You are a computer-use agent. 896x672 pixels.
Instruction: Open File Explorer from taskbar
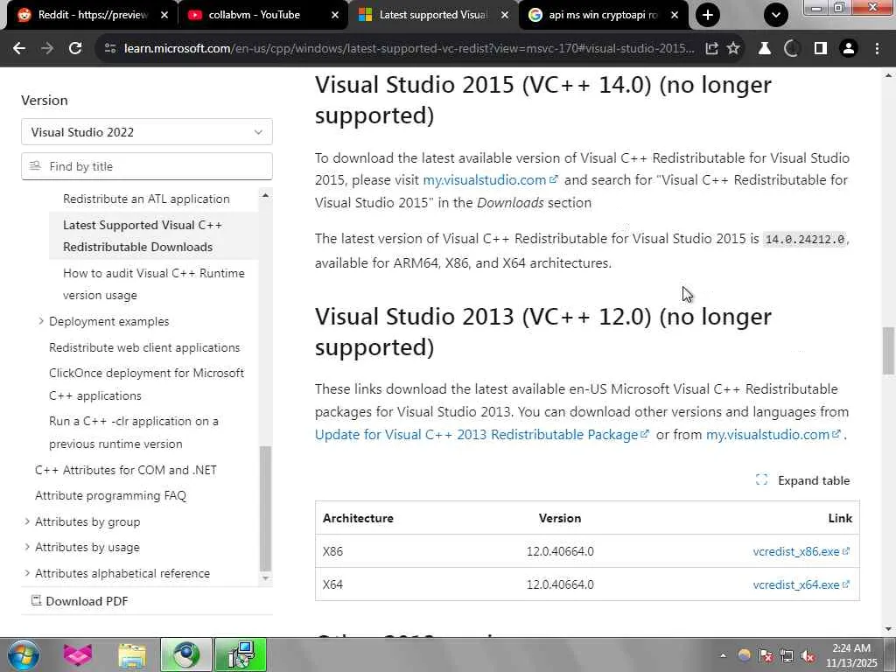(132, 654)
